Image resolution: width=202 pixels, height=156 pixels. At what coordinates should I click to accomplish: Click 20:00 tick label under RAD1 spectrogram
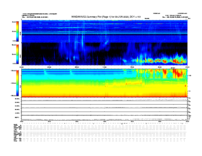tap(160, 67)
